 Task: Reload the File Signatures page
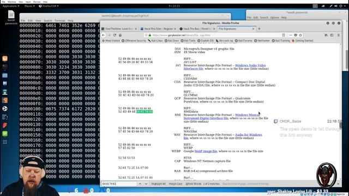115,35
